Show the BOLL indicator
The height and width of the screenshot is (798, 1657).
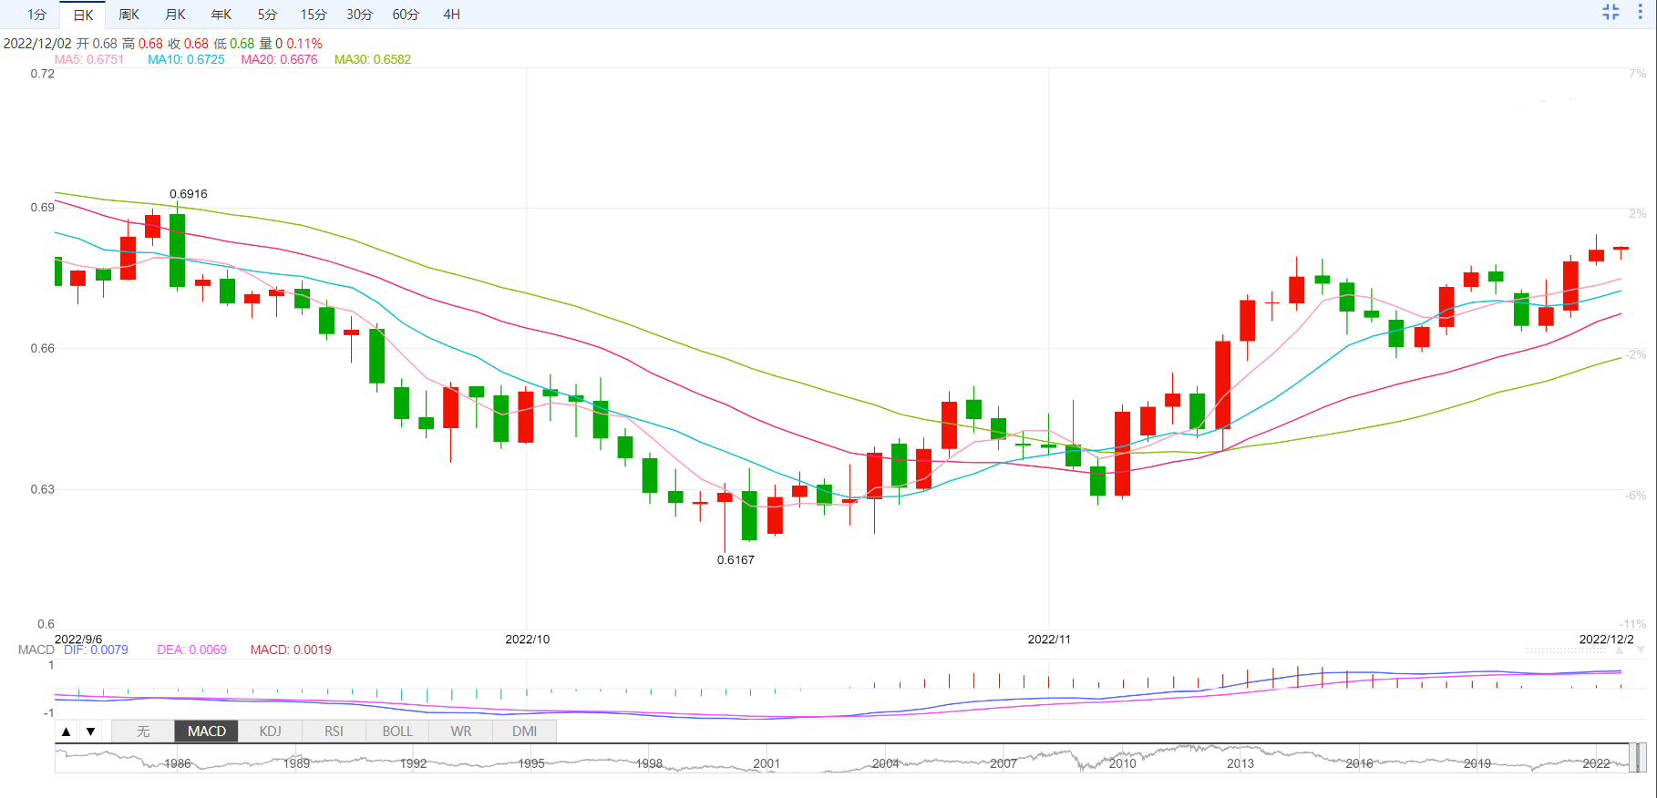click(x=397, y=731)
